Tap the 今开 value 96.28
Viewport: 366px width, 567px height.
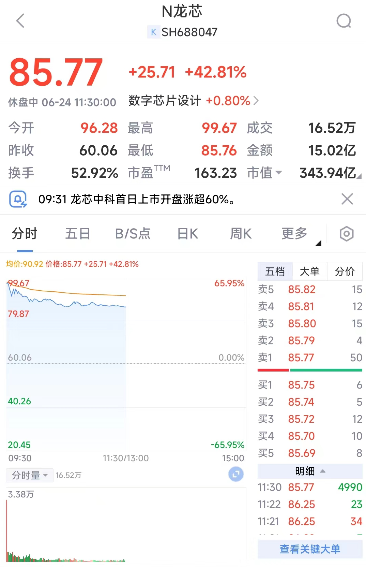(x=99, y=128)
